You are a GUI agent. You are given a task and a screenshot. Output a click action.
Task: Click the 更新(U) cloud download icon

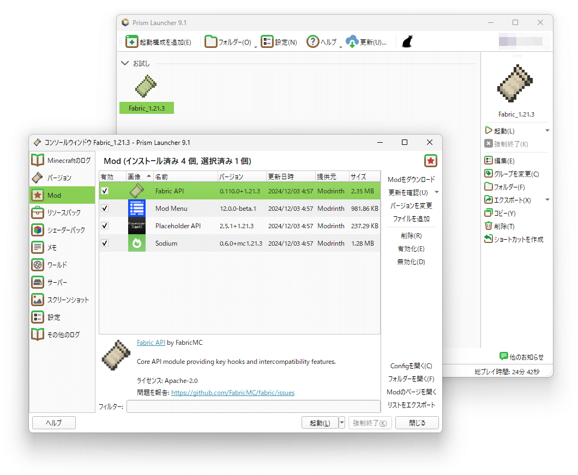(x=352, y=41)
